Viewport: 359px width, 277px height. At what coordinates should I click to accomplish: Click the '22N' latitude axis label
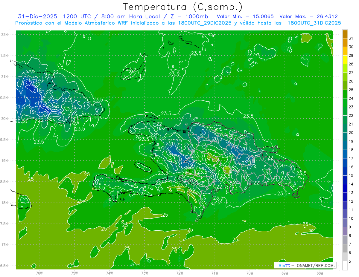click(x=5, y=35)
